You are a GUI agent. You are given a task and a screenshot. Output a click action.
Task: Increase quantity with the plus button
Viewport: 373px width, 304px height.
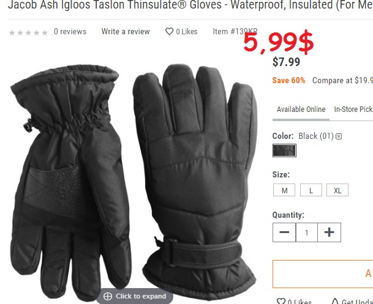coord(330,232)
